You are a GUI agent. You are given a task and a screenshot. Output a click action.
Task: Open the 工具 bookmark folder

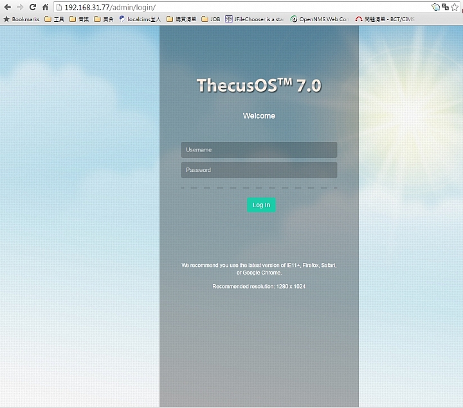pos(54,19)
